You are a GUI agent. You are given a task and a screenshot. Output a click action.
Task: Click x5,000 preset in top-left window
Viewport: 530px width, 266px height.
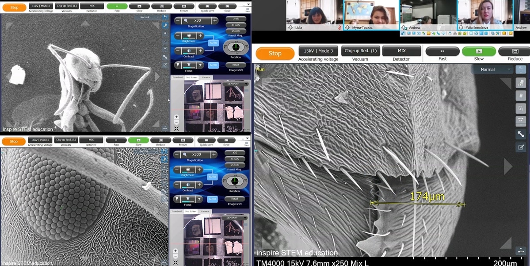point(236,31)
